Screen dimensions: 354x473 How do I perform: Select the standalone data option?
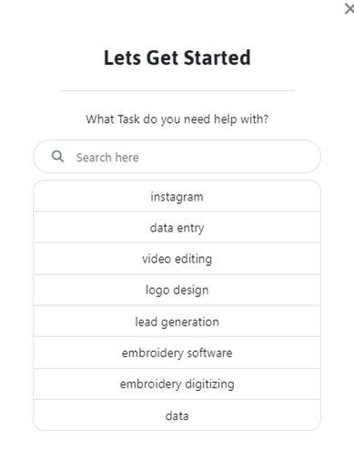click(x=177, y=416)
